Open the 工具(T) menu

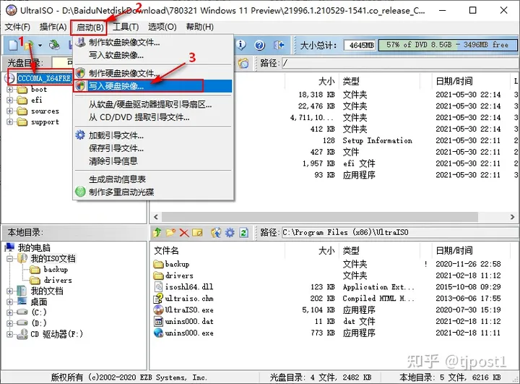click(126, 27)
